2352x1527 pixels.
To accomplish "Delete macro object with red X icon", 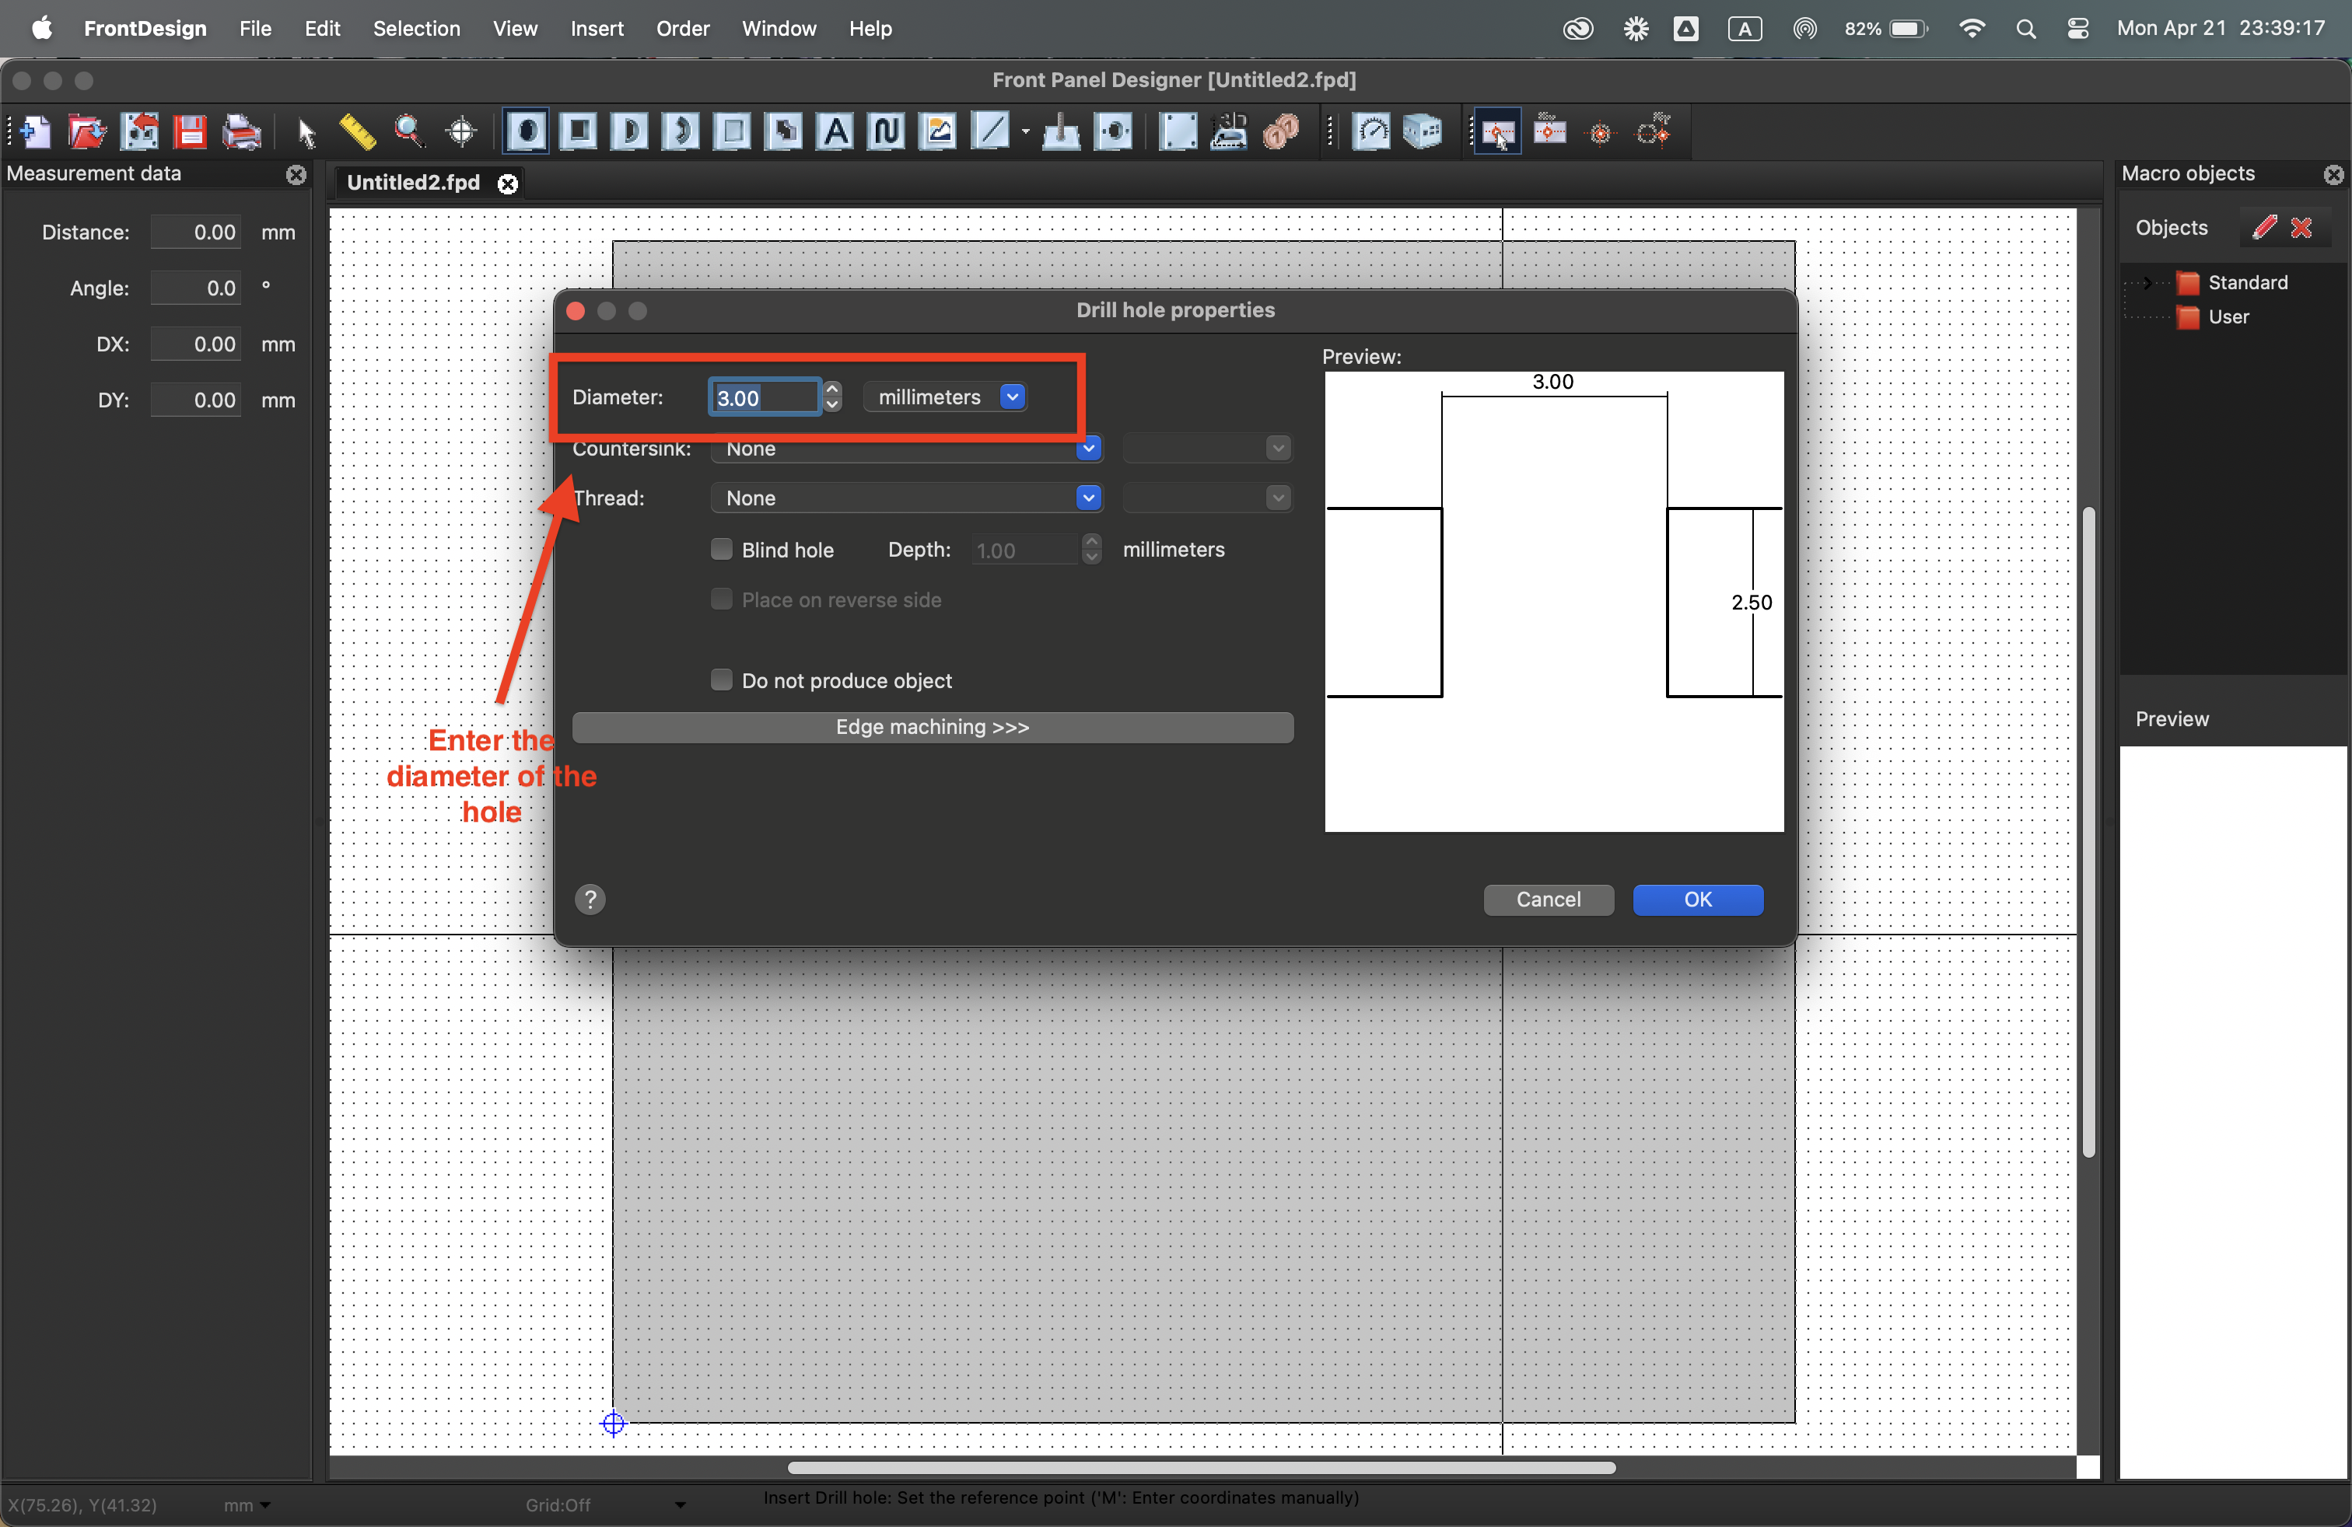I will (x=2301, y=227).
